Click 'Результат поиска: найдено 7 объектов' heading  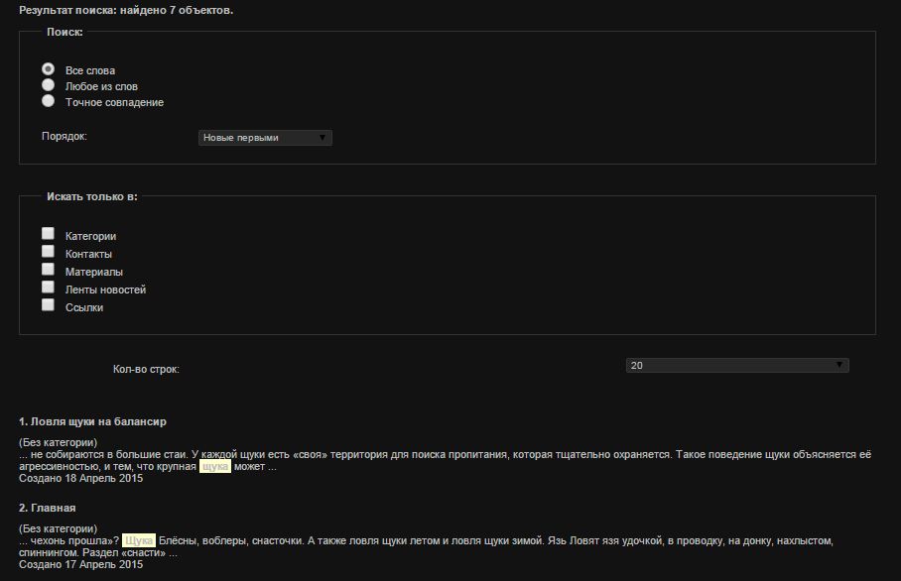coord(126,10)
